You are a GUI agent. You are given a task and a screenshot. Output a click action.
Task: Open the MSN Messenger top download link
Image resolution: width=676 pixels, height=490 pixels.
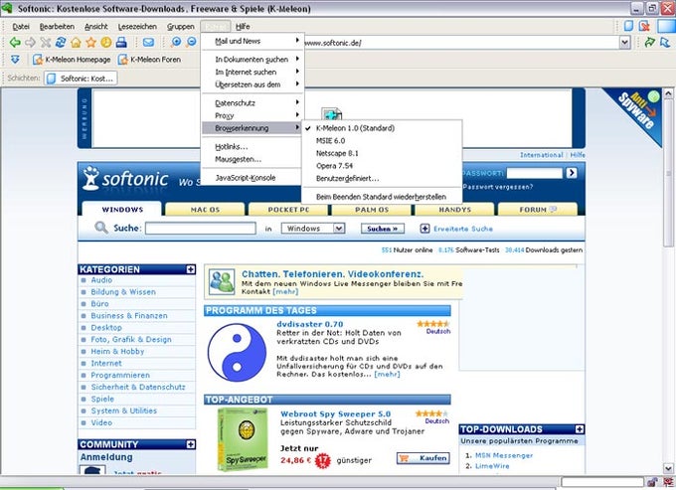504,455
